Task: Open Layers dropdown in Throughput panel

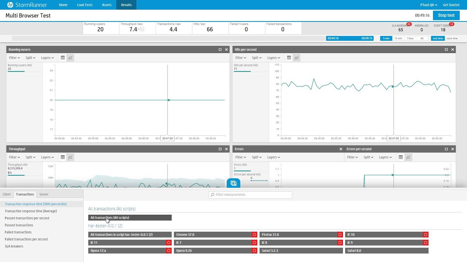Action: tap(47, 157)
